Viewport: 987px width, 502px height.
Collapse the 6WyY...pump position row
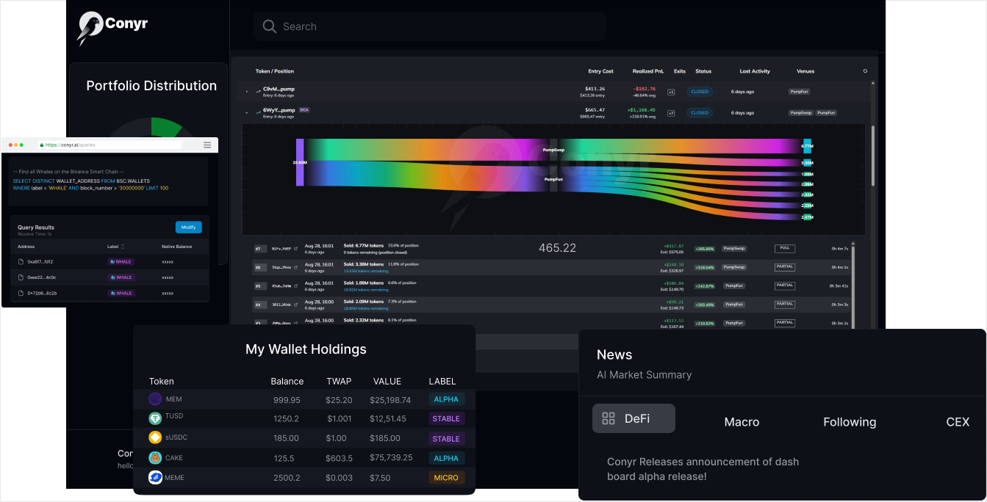click(x=246, y=112)
